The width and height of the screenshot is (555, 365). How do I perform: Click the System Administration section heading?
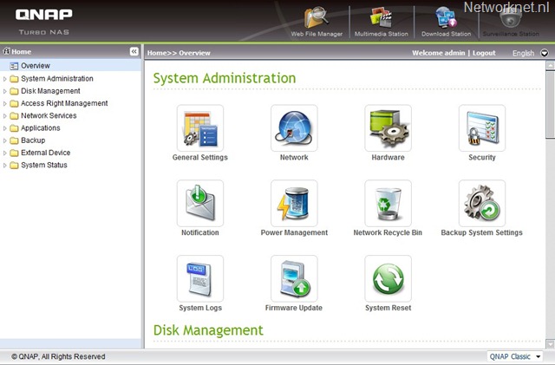[225, 78]
